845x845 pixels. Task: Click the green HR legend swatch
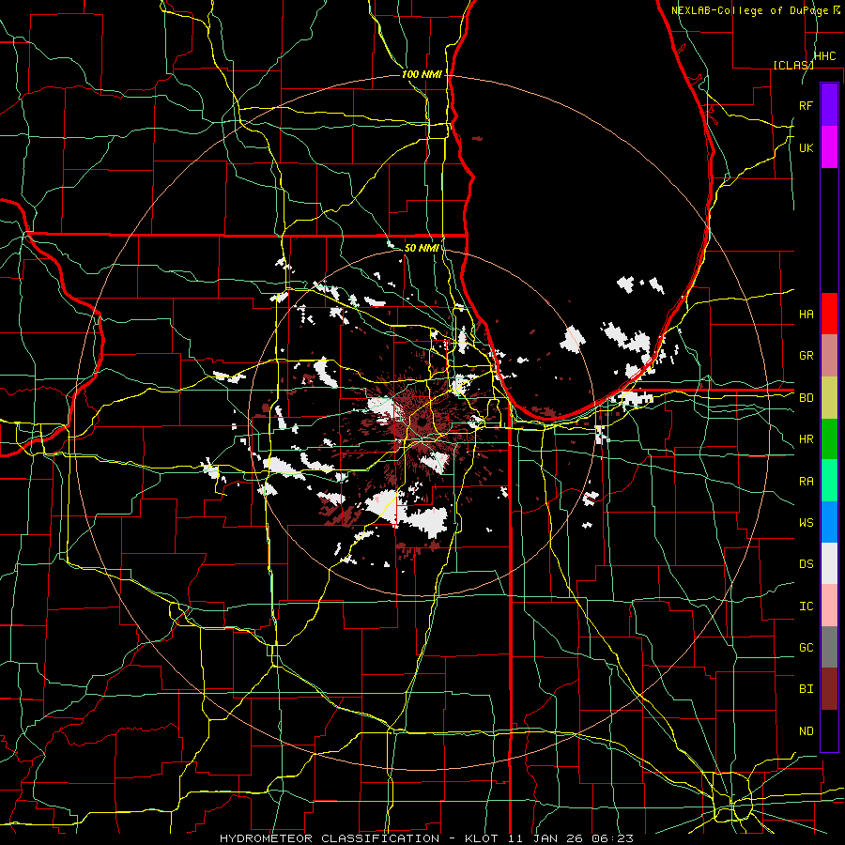829,439
